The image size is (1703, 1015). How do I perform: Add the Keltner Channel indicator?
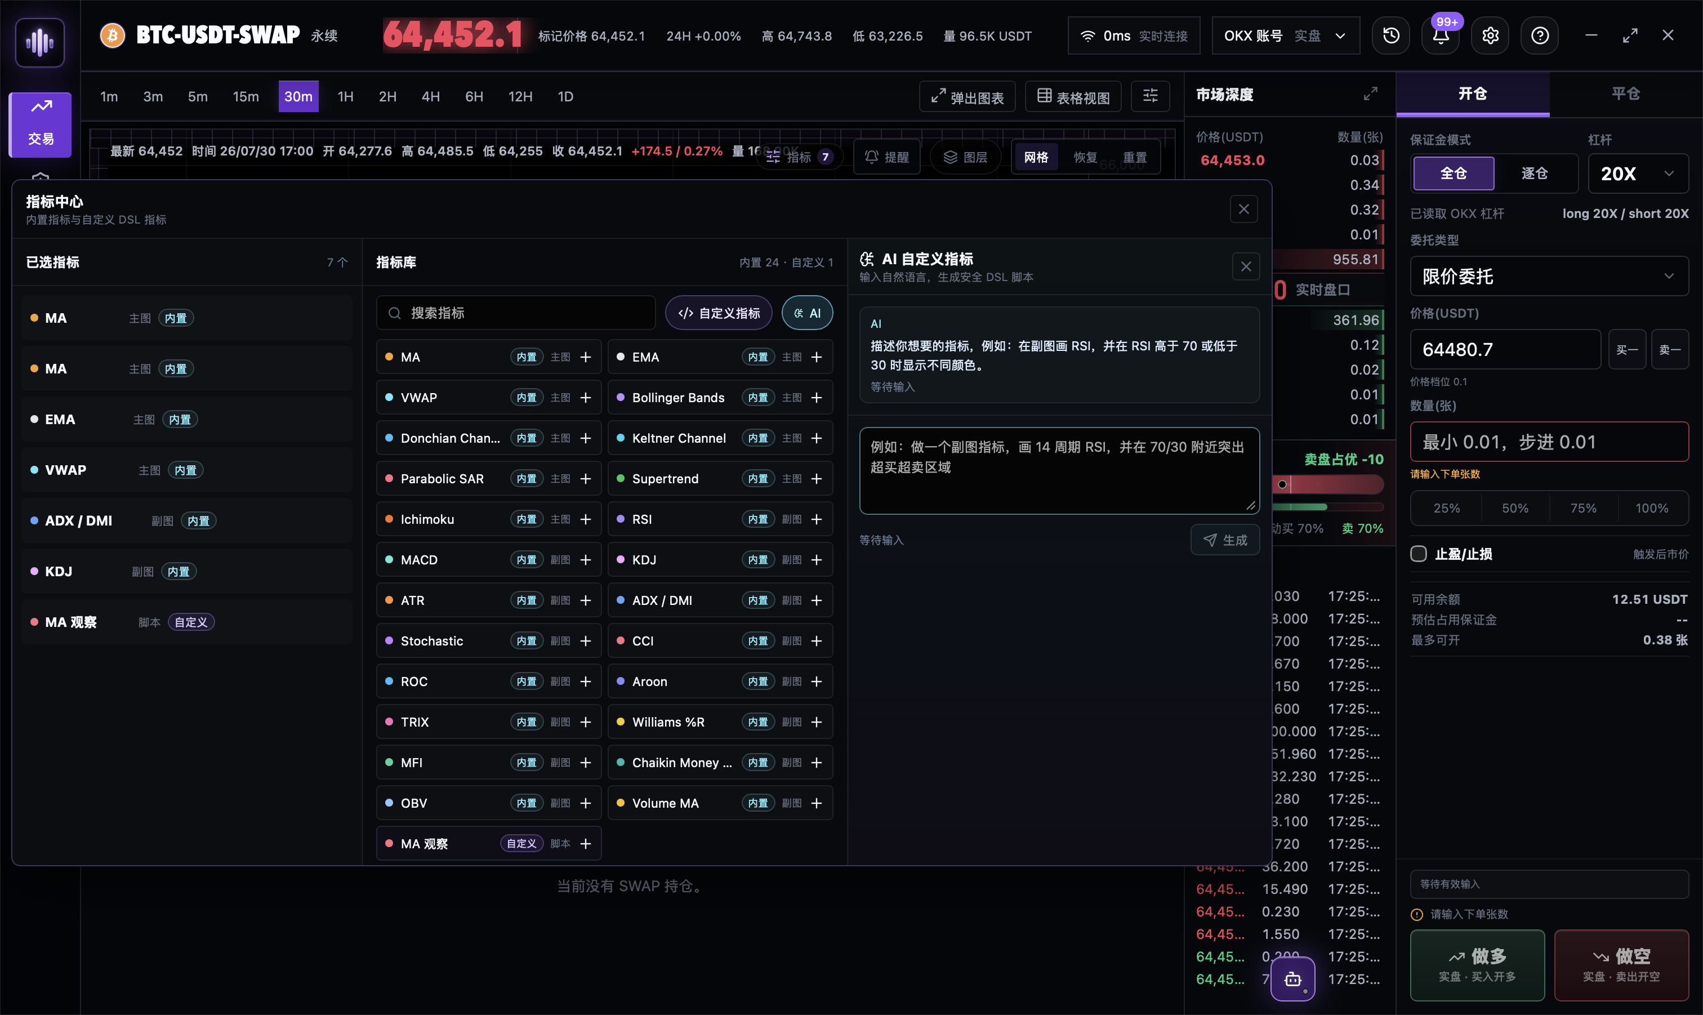coord(816,438)
